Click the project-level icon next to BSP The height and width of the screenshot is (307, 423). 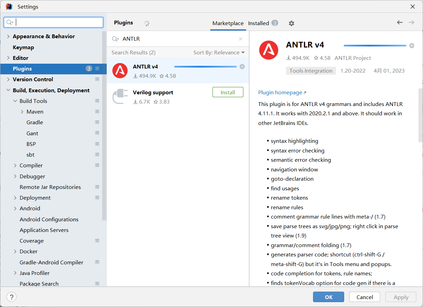[x=97, y=144]
